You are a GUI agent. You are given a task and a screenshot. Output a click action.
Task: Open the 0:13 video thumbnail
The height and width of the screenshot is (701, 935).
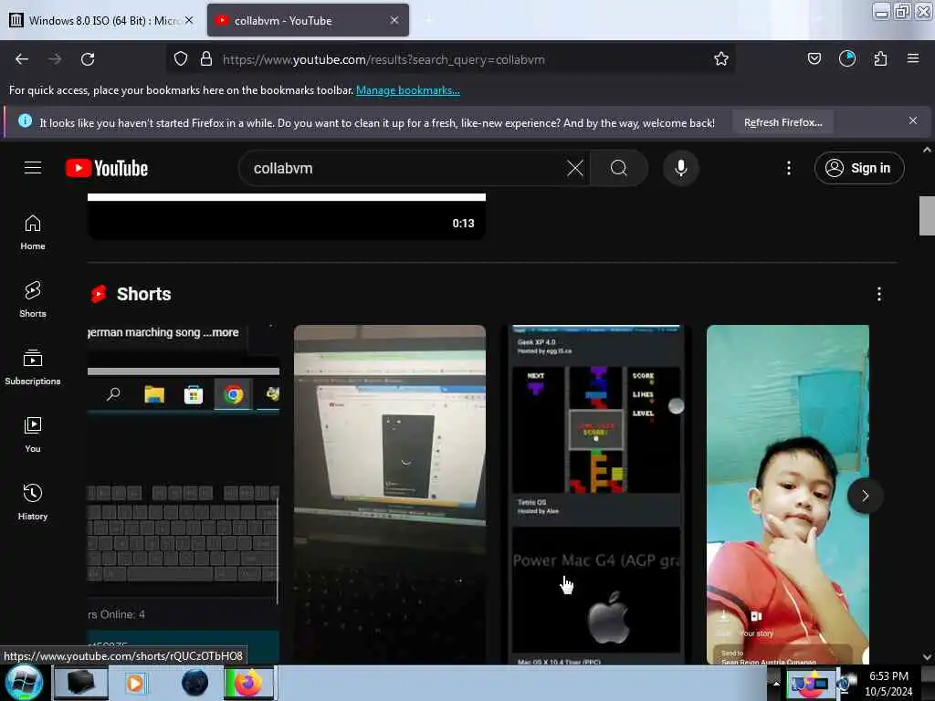(286, 217)
